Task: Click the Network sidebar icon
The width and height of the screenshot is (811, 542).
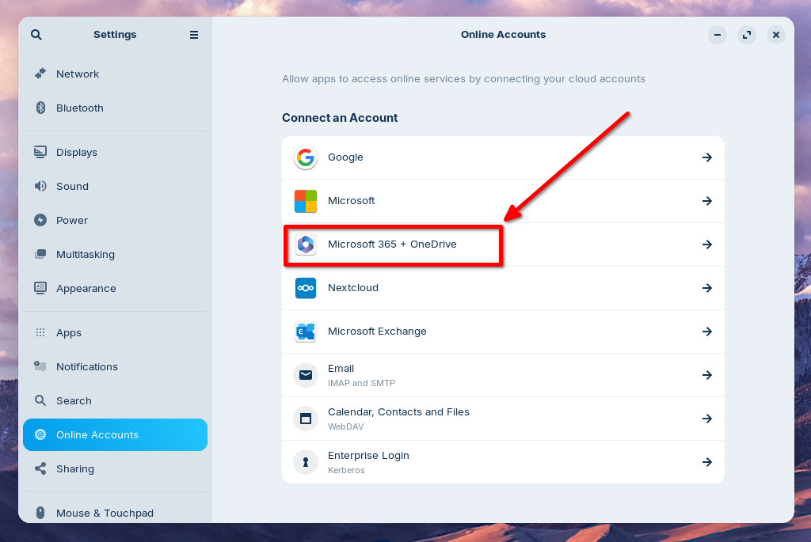Action: [40, 74]
